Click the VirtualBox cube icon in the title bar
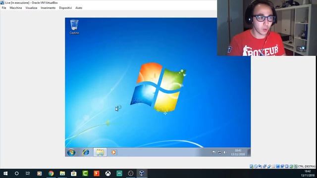 (x=2, y=2)
